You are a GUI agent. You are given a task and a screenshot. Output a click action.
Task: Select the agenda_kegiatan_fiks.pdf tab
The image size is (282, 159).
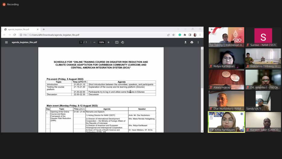(20, 29)
